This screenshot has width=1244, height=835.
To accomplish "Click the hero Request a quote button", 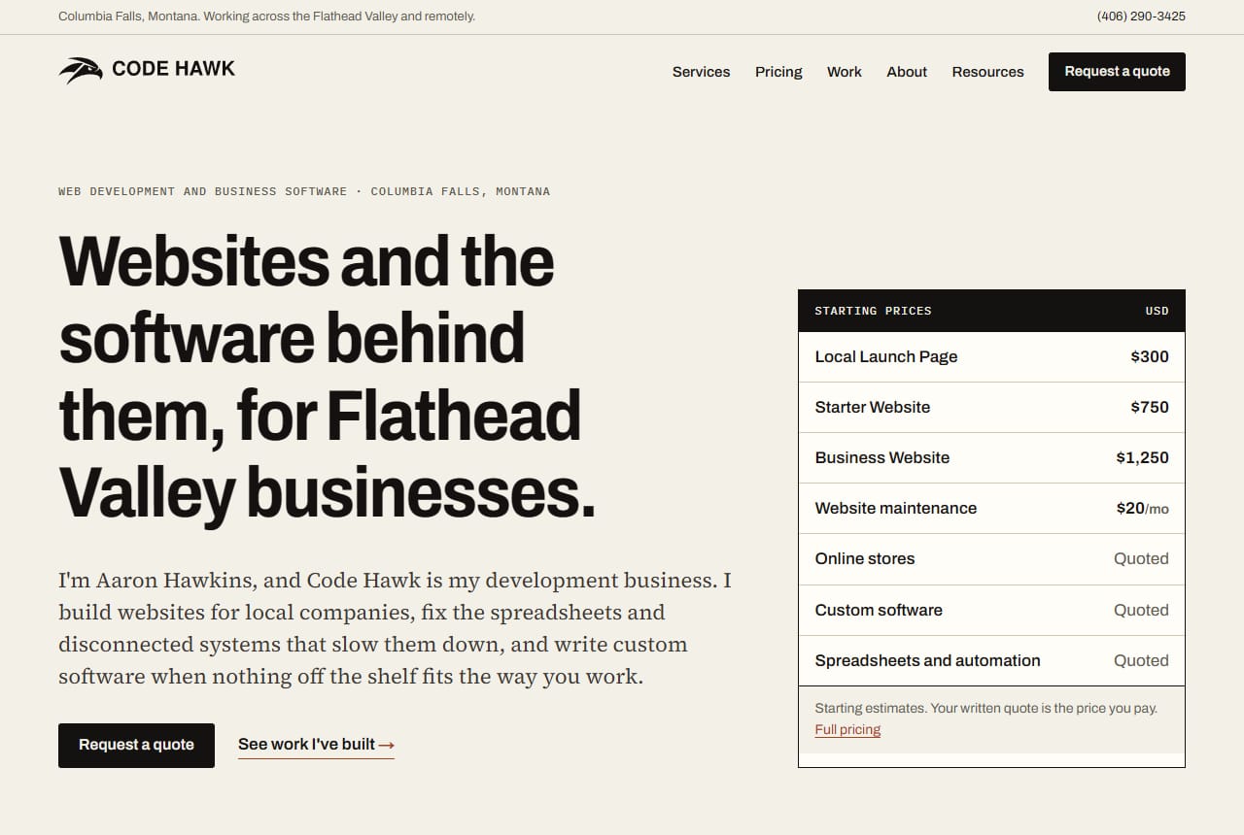I will pyautogui.click(x=136, y=745).
